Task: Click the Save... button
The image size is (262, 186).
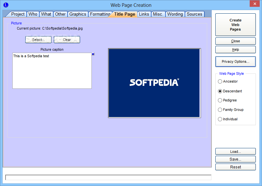Action: 235,159
